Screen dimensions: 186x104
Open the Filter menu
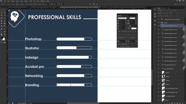pos(31,1)
